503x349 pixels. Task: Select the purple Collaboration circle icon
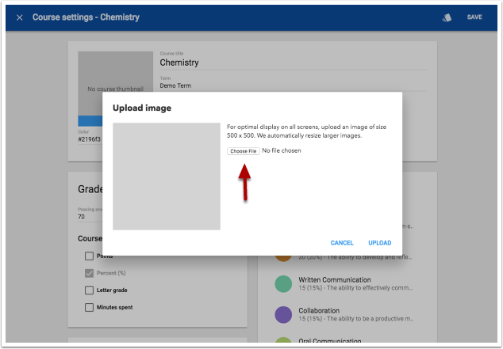283,314
